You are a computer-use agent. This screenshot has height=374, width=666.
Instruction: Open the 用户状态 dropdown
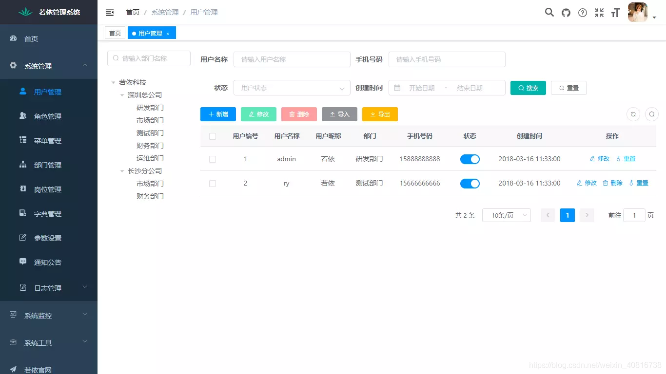pos(292,88)
